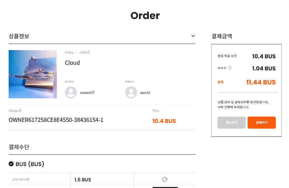Viewport: 289px width, 188px height.
Task: Select the BUS (BUS) payment checkmark
Action: [11, 164]
